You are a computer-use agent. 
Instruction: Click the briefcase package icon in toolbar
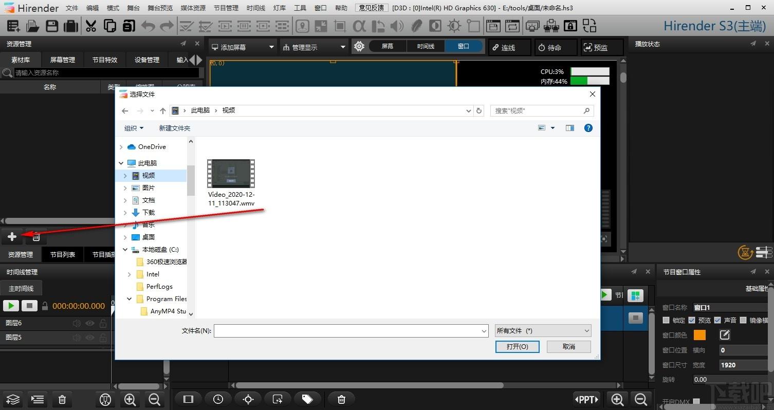(x=71, y=26)
